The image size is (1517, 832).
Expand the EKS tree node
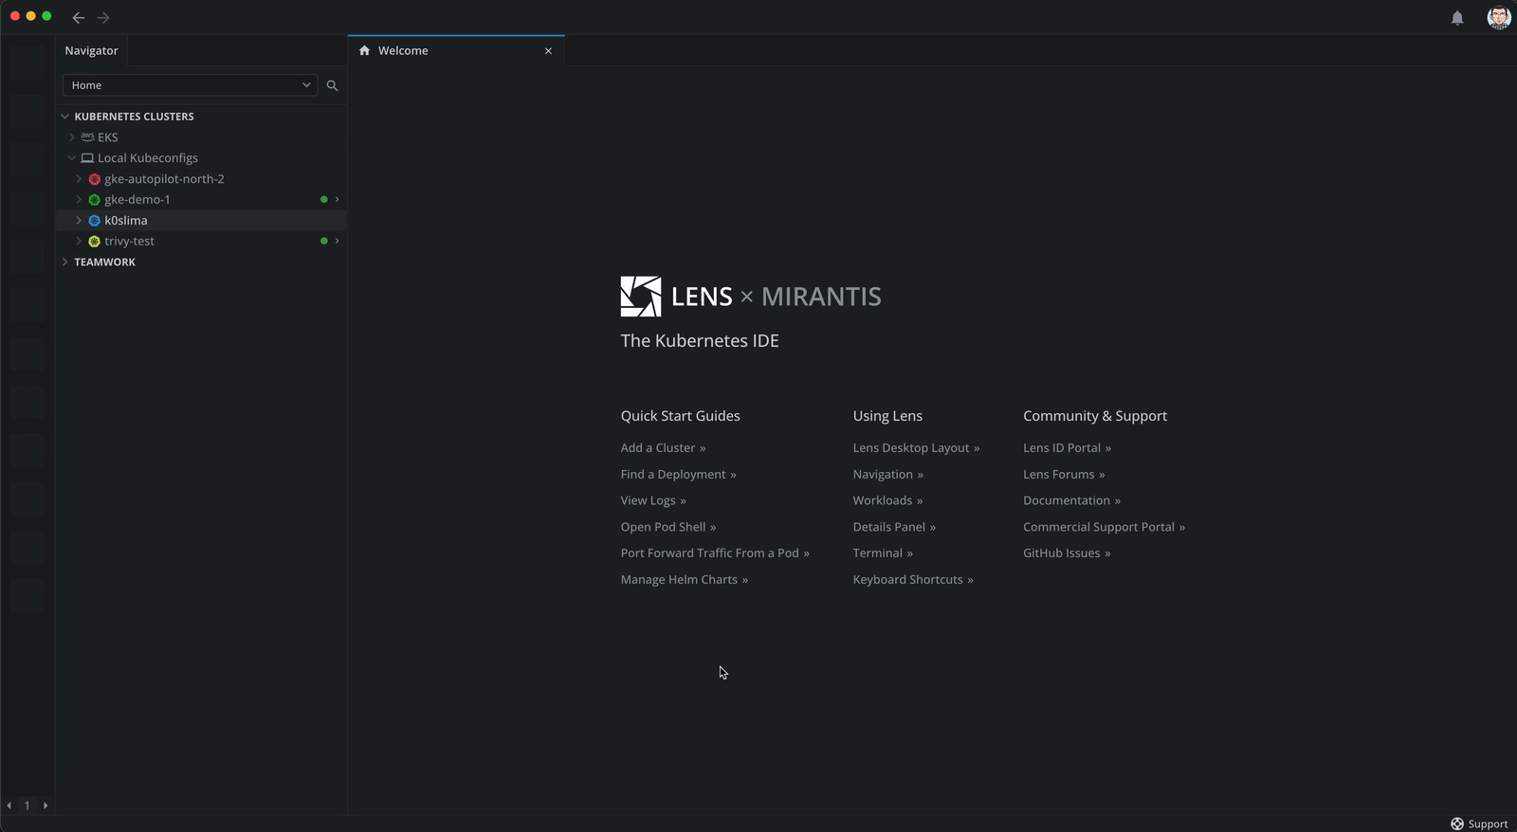coord(72,137)
